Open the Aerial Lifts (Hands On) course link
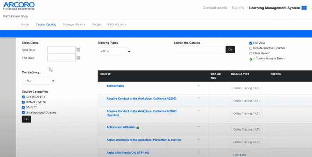Image resolution: width=312 pixels, height=157 pixels. (x=128, y=153)
